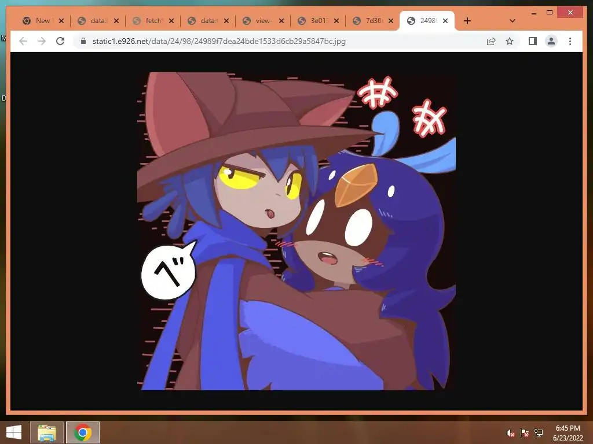
Task: Close the '7d30' tab
Action: pyautogui.click(x=391, y=21)
